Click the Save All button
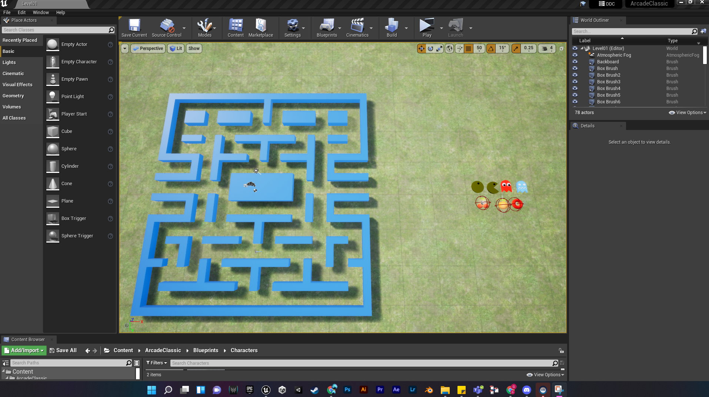This screenshot has height=397, width=709. [63, 350]
